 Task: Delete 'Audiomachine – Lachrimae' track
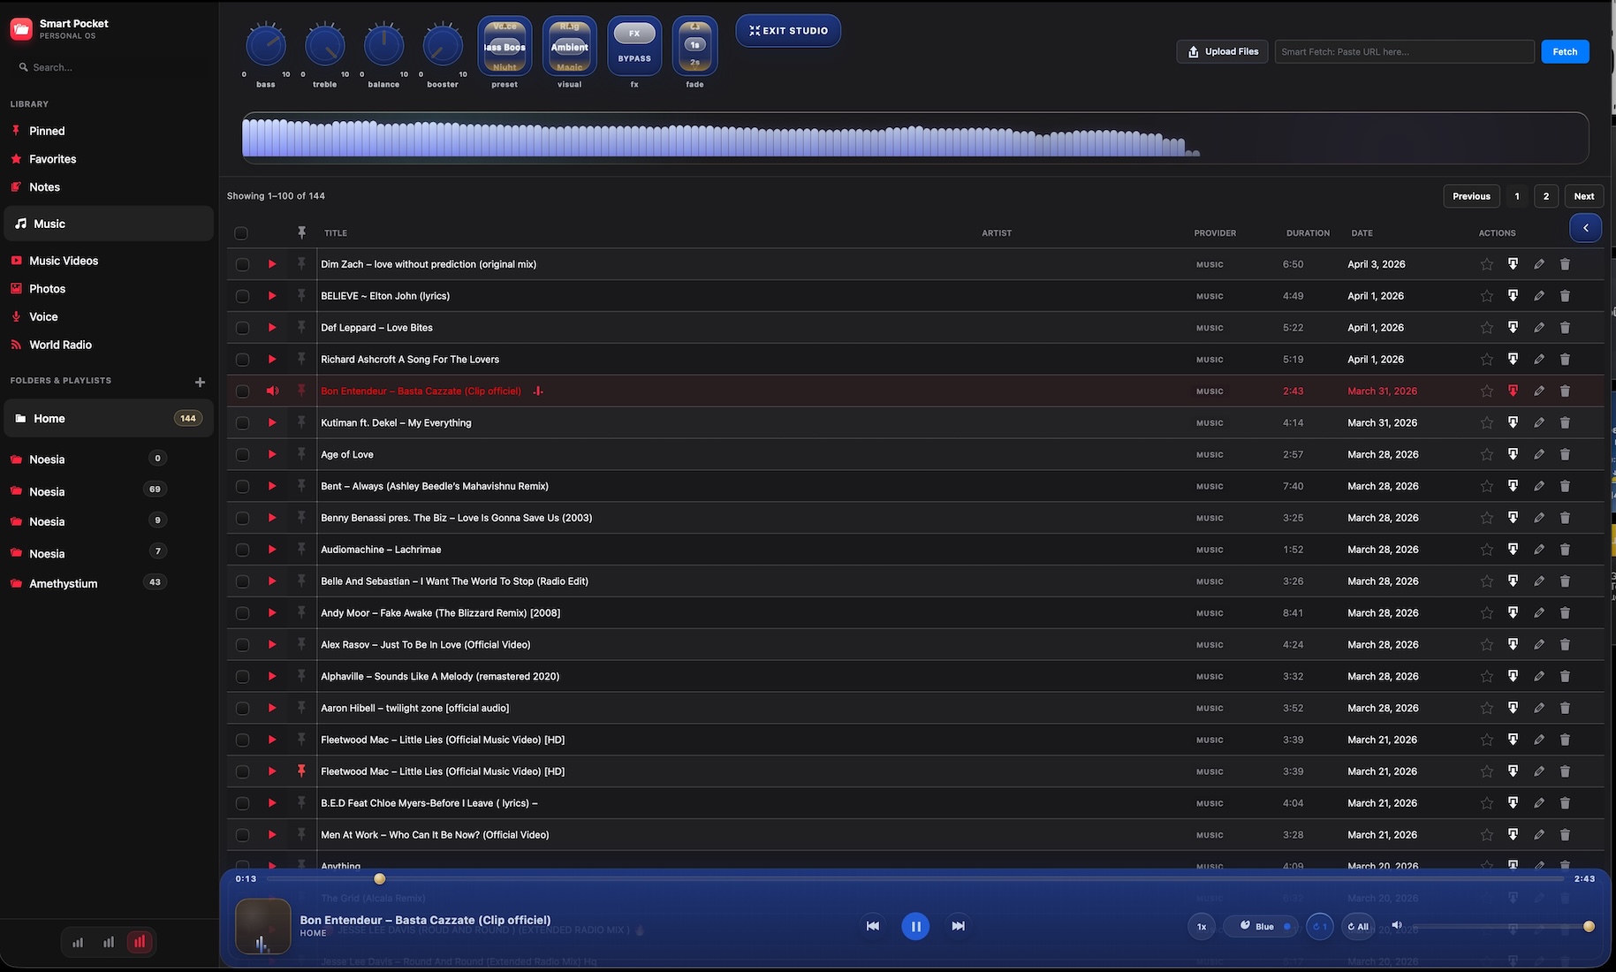[1565, 550]
